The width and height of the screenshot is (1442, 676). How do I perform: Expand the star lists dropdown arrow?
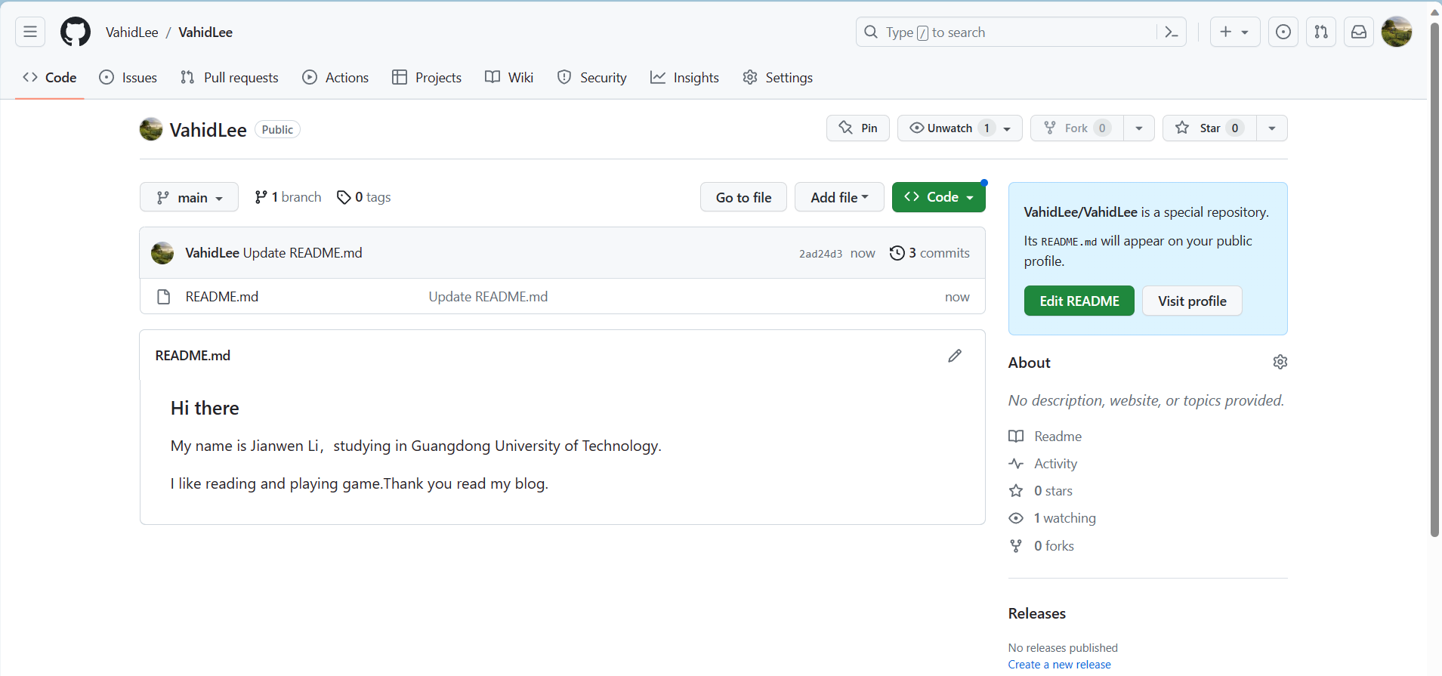pyautogui.click(x=1272, y=128)
